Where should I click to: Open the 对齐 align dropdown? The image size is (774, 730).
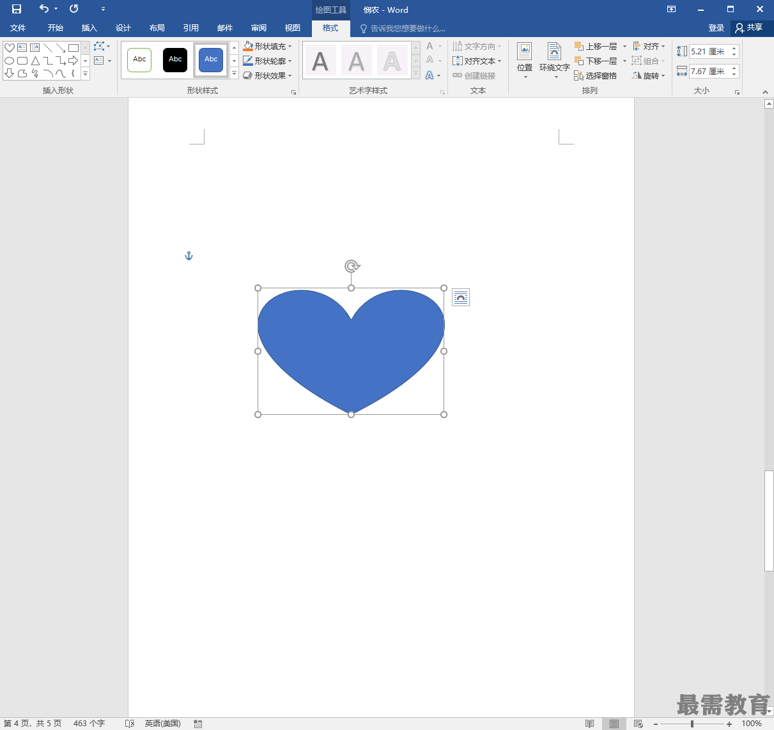(649, 46)
